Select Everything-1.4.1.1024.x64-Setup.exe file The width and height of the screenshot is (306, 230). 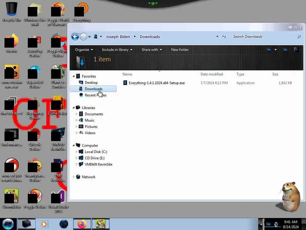click(x=157, y=83)
